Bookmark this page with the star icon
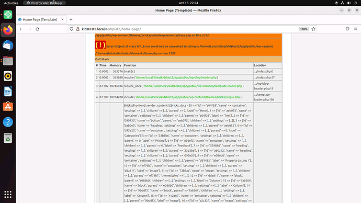 (x=313, y=29)
